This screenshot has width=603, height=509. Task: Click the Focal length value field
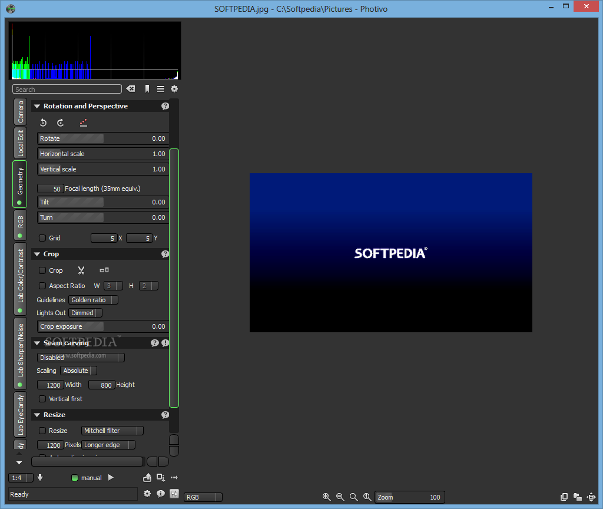(x=50, y=189)
